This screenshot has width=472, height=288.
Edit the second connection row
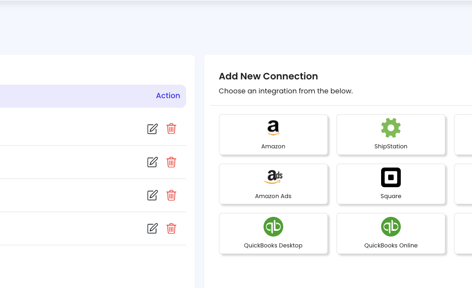[153, 162]
